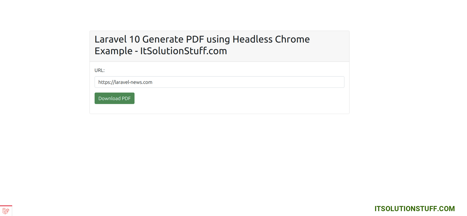Viewport: 467px width, 216px height.
Task: Click the URL: field label
Action: (x=100, y=70)
